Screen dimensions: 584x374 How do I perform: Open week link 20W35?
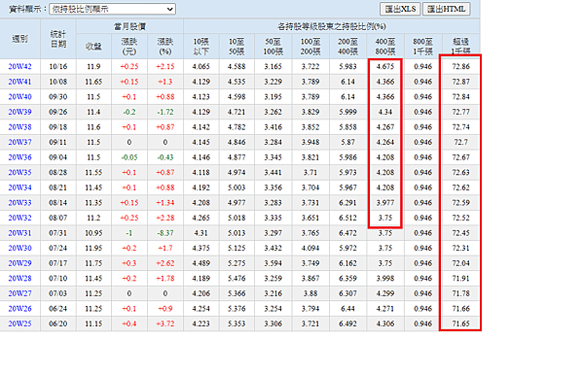[x=20, y=173]
